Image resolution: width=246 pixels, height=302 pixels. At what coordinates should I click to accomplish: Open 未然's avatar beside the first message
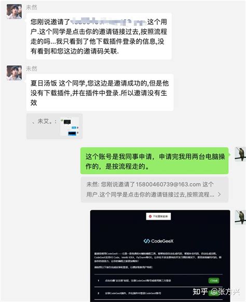pyautogui.click(x=14, y=11)
